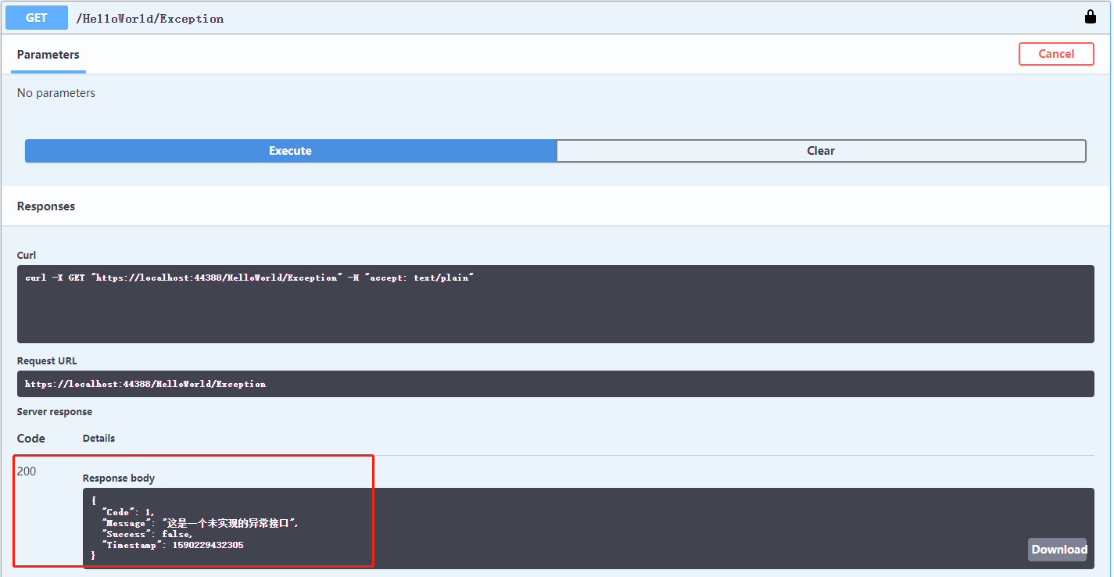Click the Request URL text box
Screen dimensions: 1114x577
click(x=555, y=384)
